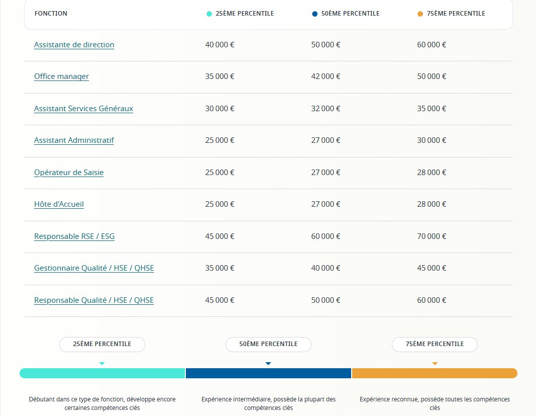The image size is (536, 416).
Task: Click the 75ème PERCENTILE pill button
Action: tap(435, 345)
